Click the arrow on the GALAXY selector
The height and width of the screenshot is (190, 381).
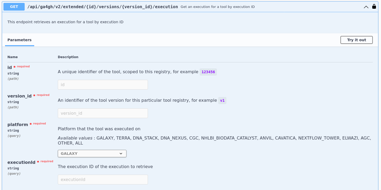121,153
